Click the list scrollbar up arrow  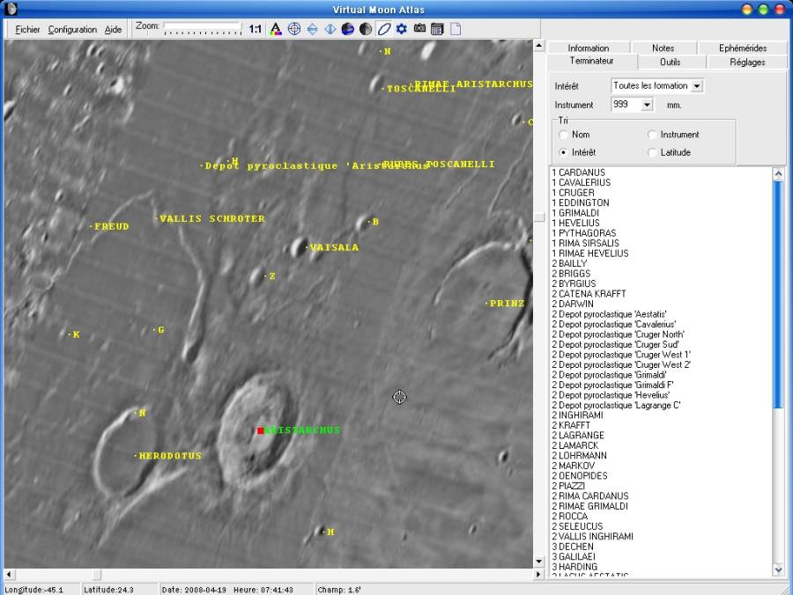(778, 173)
